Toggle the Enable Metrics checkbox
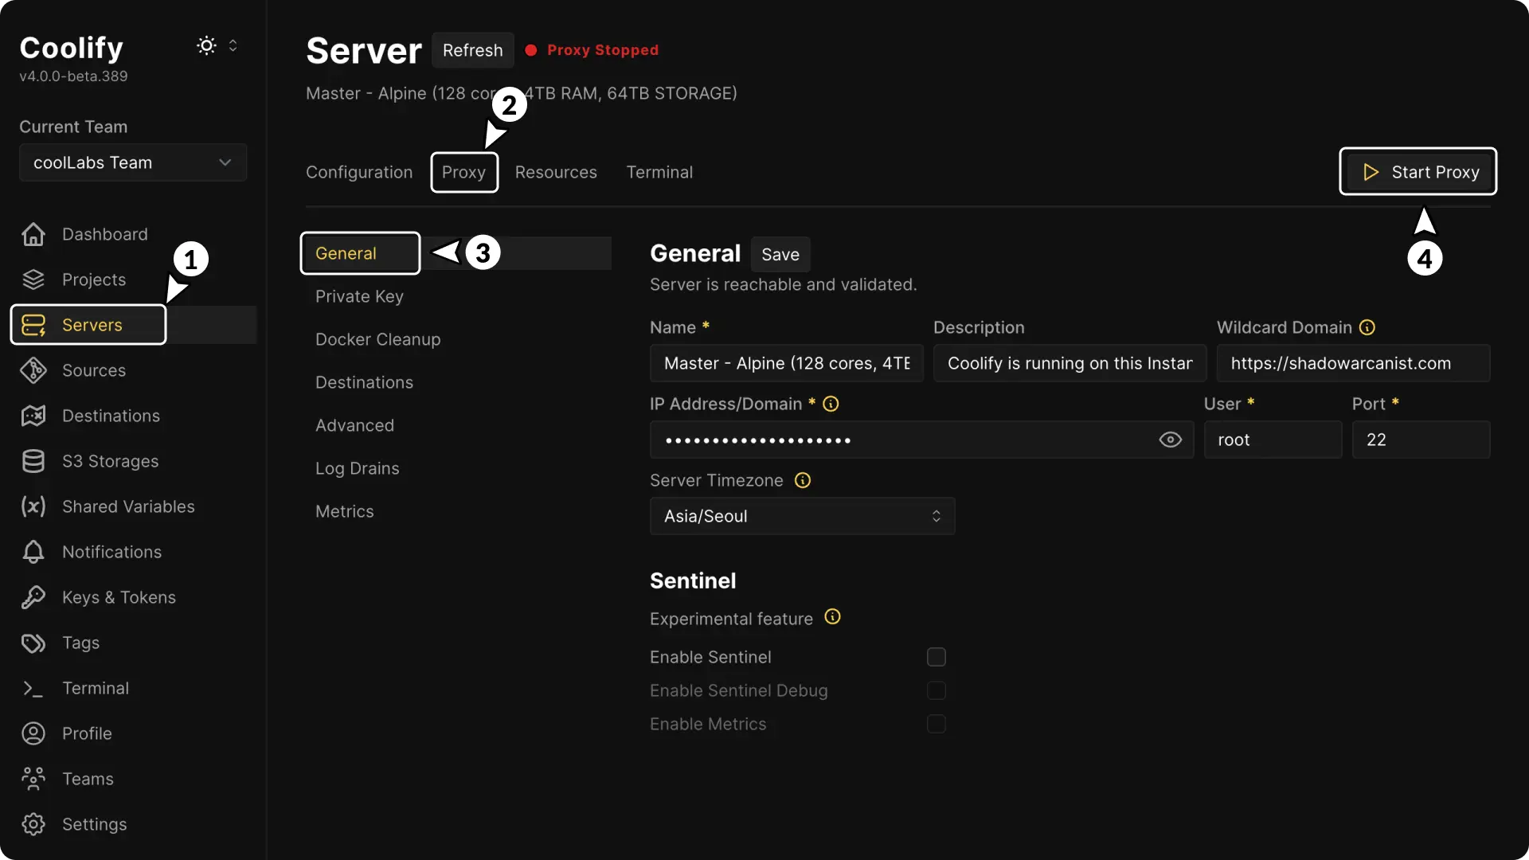The image size is (1529, 860). [x=937, y=724]
